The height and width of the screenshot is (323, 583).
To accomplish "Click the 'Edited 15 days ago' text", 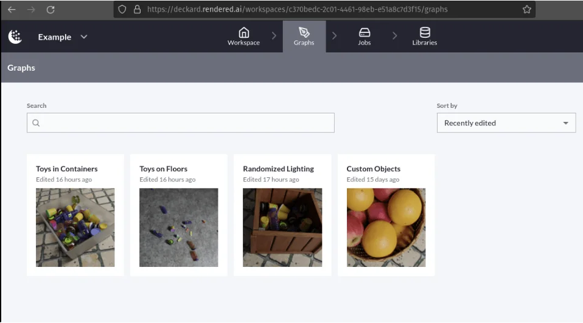I will pyautogui.click(x=372, y=179).
